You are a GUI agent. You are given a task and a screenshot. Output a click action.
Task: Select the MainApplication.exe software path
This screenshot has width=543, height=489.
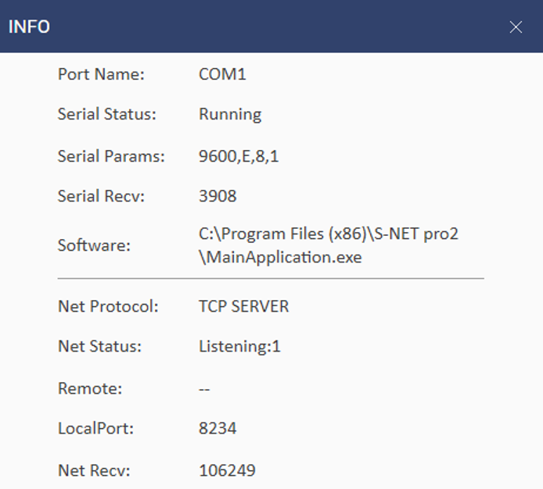(x=280, y=256)
